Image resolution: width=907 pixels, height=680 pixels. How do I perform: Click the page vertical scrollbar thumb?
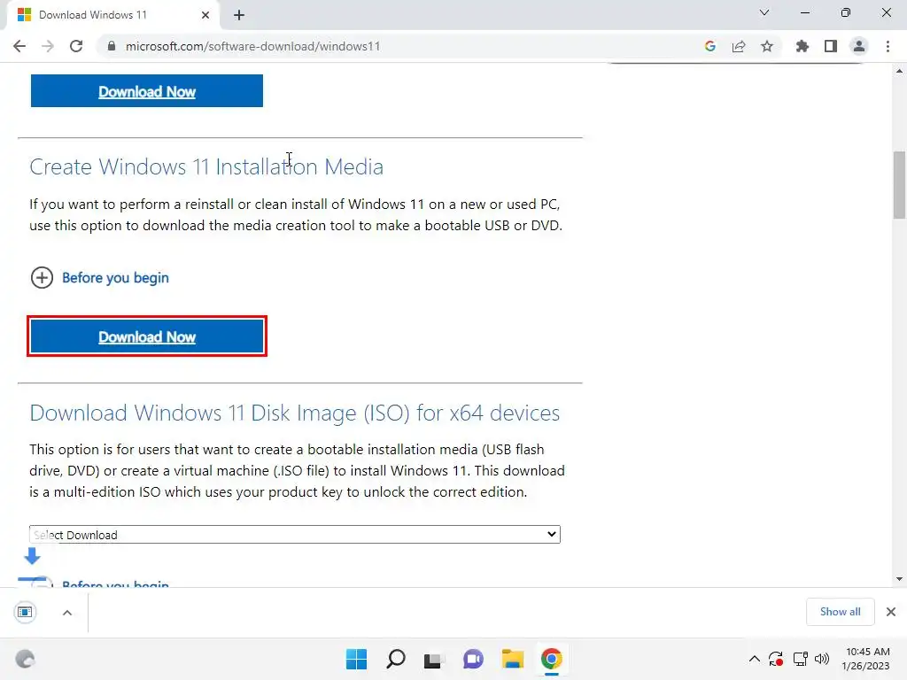coord(899,185)
